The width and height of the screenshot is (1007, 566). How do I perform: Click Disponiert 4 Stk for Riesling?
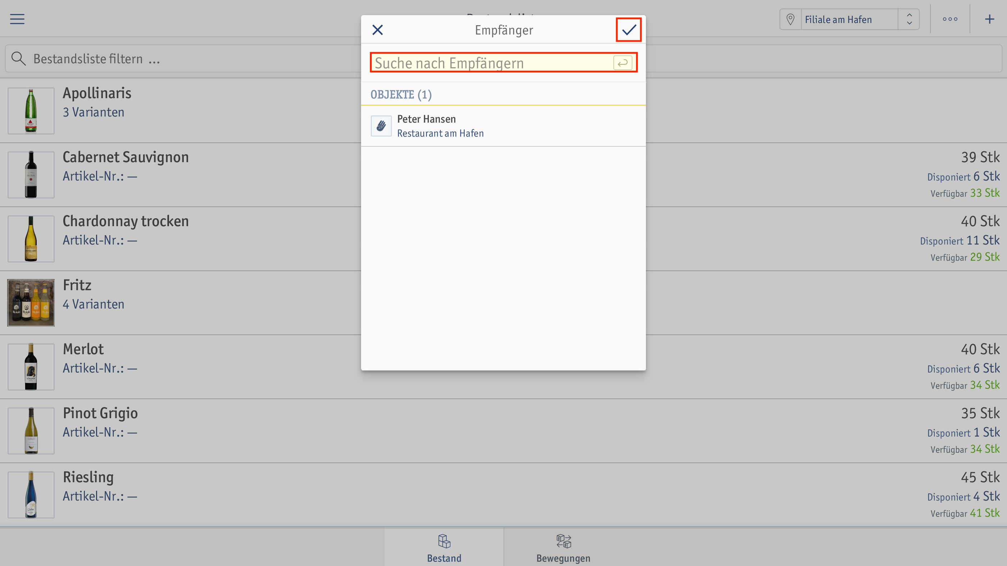(x=963, y=497)
